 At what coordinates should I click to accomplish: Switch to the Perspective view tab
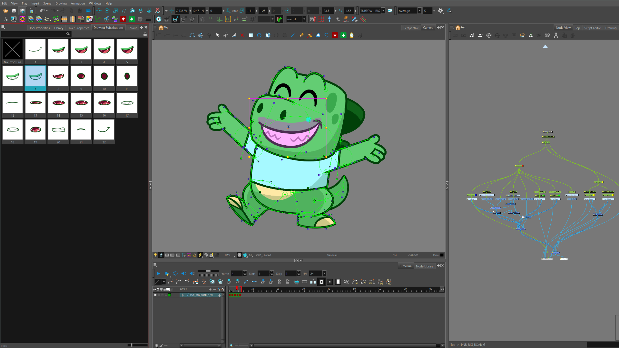pos(411,28)
